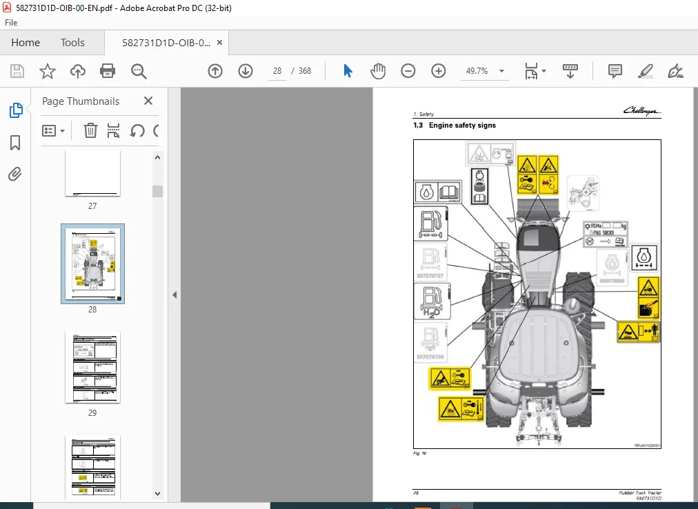Print the document
Screen dimensions: 698x509
click(108, 71)
